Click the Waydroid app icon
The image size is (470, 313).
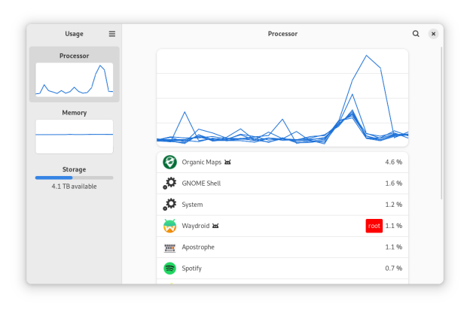click(x=169, y=226)
